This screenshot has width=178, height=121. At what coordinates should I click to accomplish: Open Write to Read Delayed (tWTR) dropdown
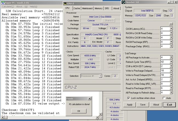coord(171,75)
